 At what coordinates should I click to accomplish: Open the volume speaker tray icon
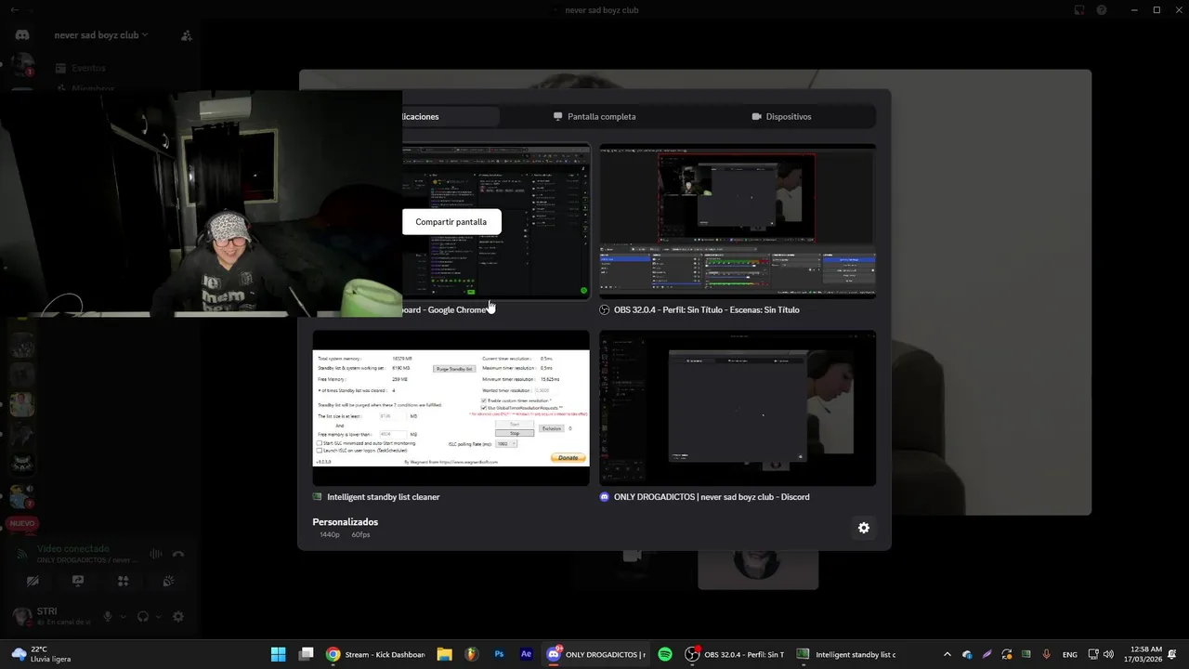click(x=1108, y=654)
